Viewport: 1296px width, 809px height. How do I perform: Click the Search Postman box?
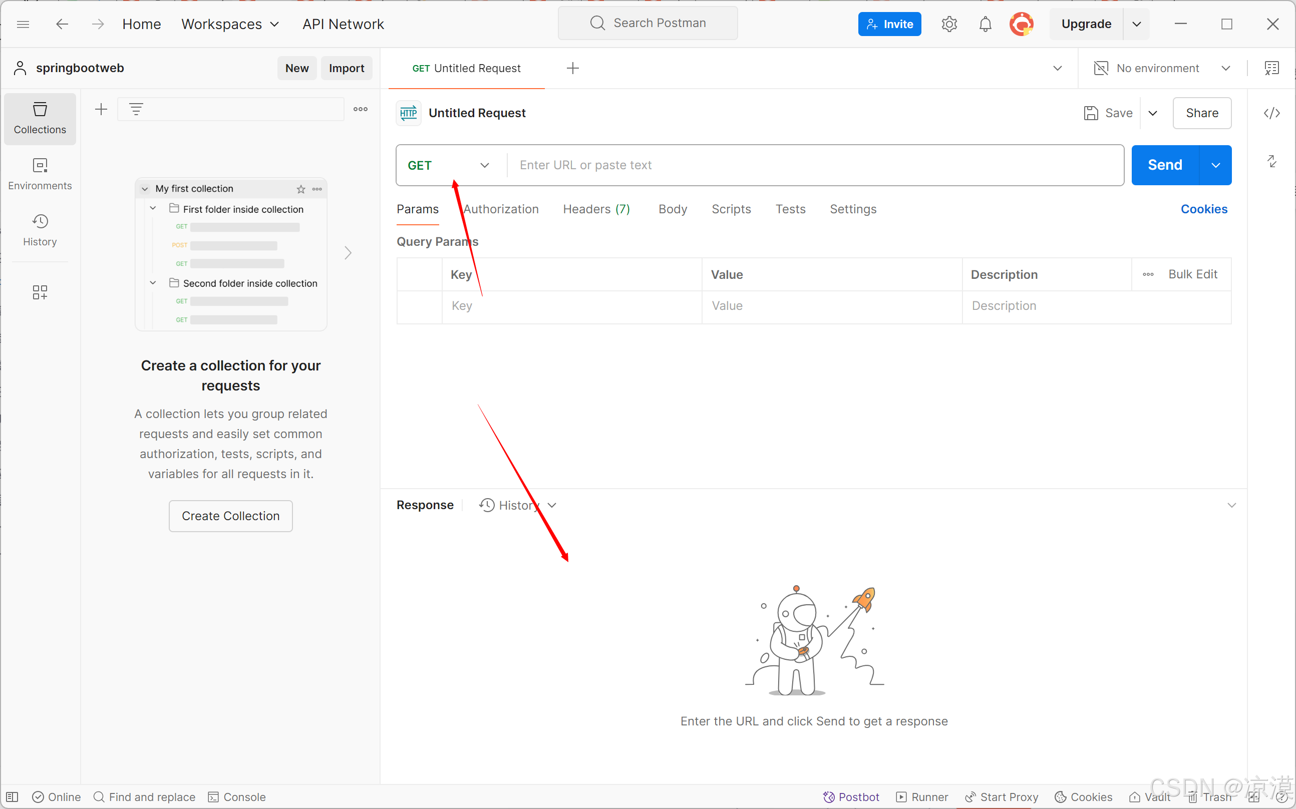(x=647, y=23)
